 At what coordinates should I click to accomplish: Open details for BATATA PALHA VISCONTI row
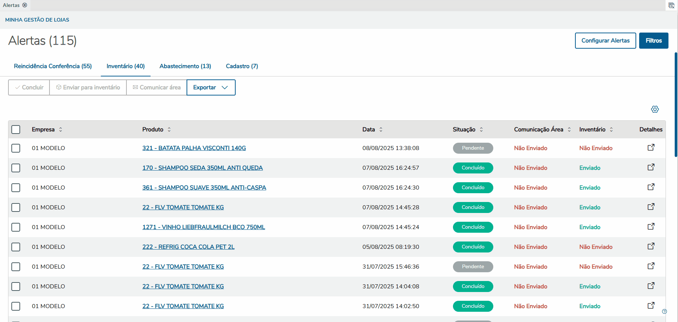(x=651, y=147)
